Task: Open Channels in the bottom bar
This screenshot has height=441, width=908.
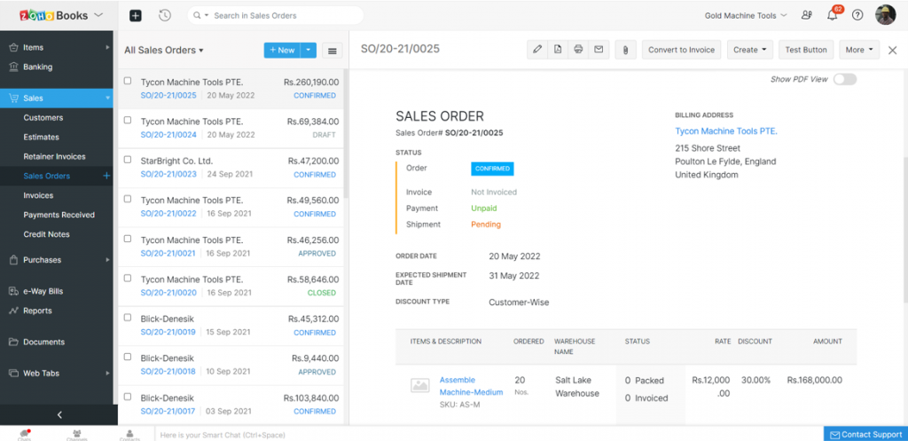Action: 77,435
